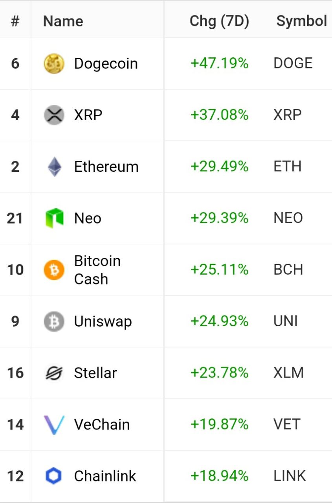Open the Dogecoin name link
Viewport: 332px width, 503px height.
(106, 64)
